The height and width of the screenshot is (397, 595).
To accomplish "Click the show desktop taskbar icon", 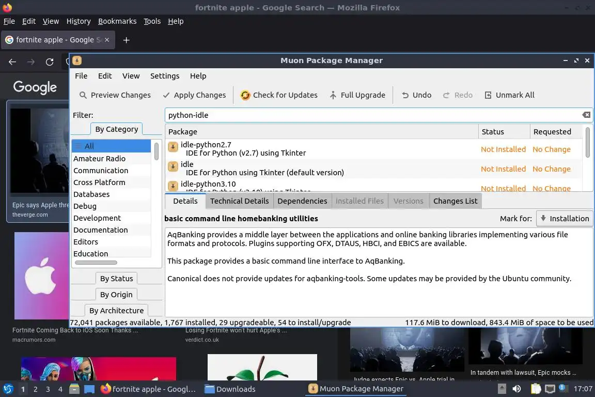I will 89,389.
